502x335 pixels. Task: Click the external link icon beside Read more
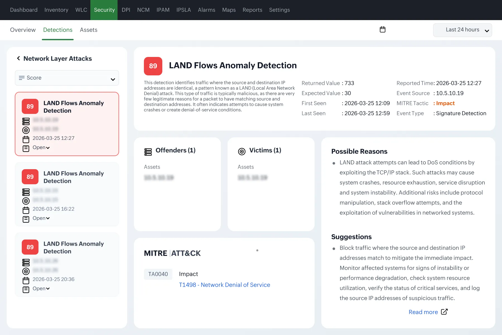pos(444,312)
